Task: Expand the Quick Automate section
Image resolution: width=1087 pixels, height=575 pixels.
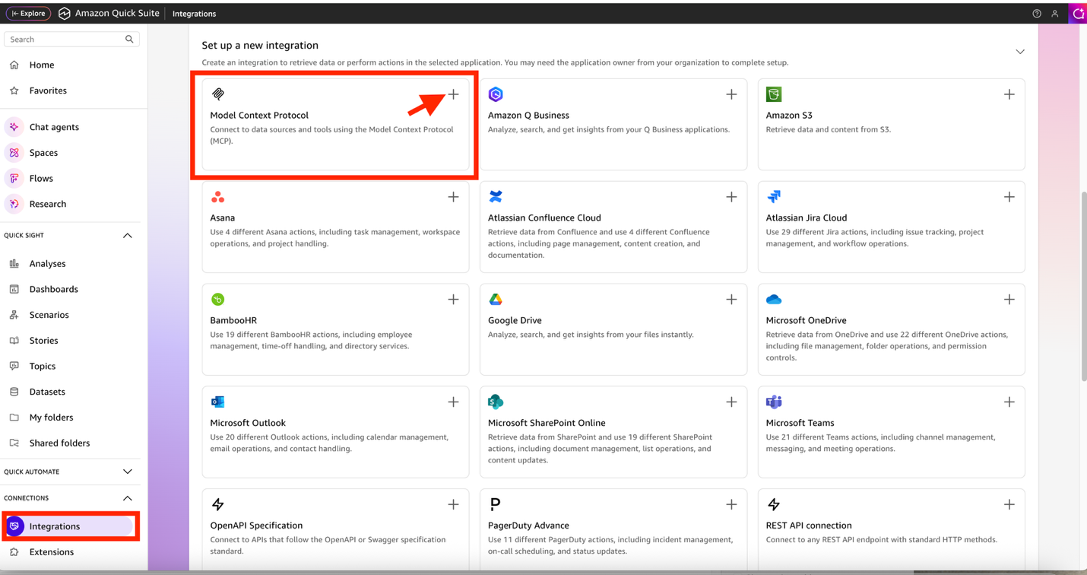Action: [128, 472]
